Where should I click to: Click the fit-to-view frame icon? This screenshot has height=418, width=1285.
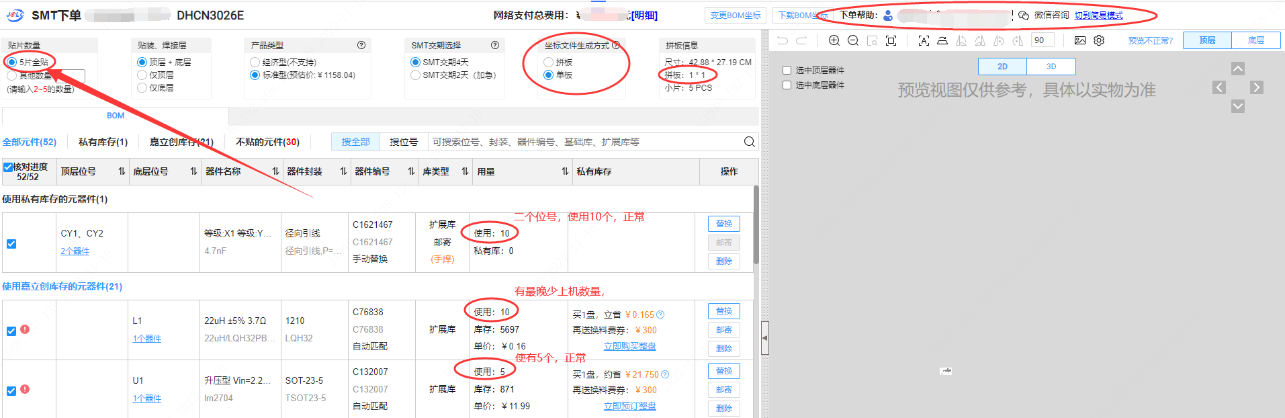(x=891, y=40)
